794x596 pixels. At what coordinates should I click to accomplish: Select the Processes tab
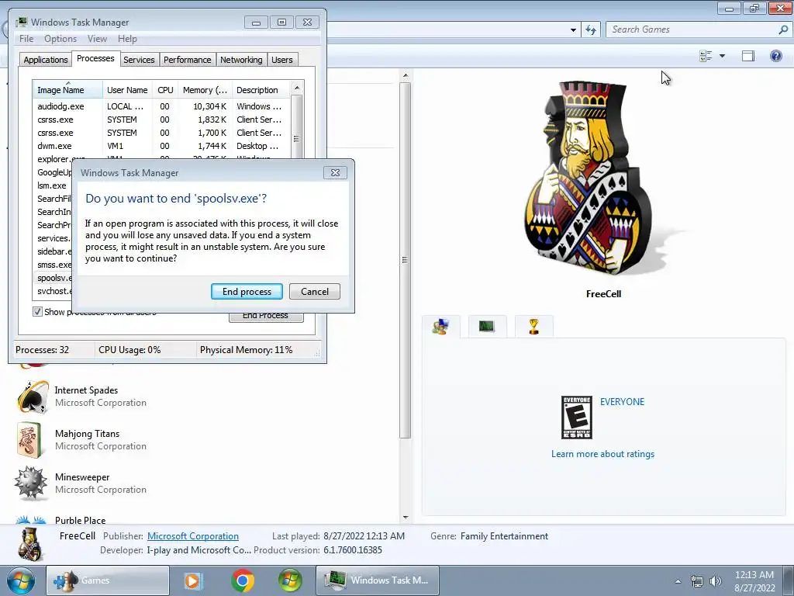(95, 58)
